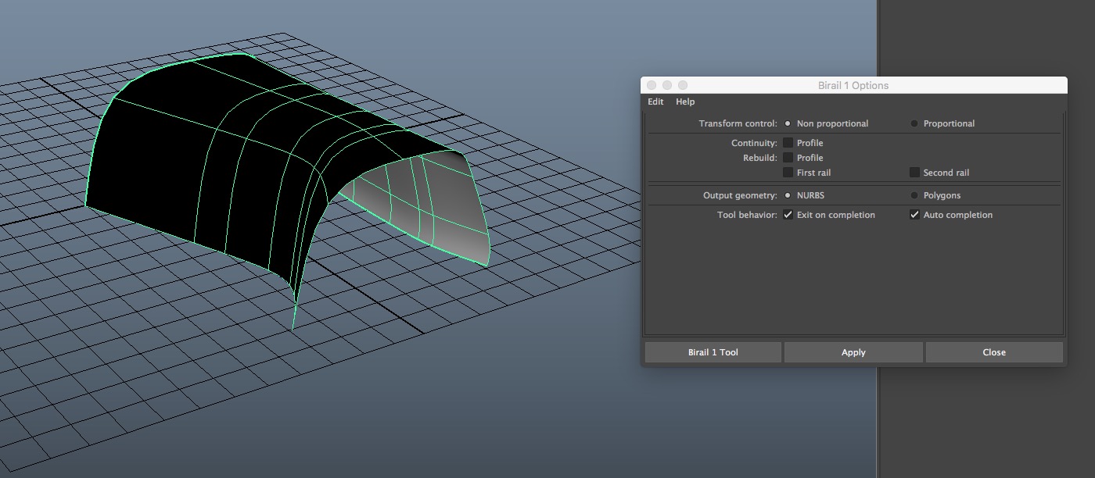Enable Continuity Profile checkbox
The image size is (1095, 478).
(x=788, y=143)
